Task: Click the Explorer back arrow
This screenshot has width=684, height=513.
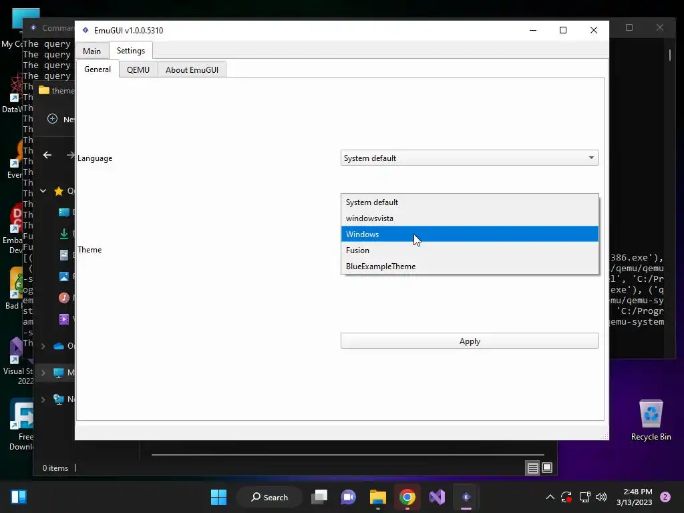Action: pyautogui.click(x=47, y=155)
